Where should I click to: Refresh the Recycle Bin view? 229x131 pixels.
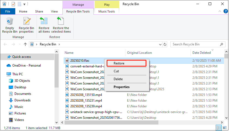165,44
